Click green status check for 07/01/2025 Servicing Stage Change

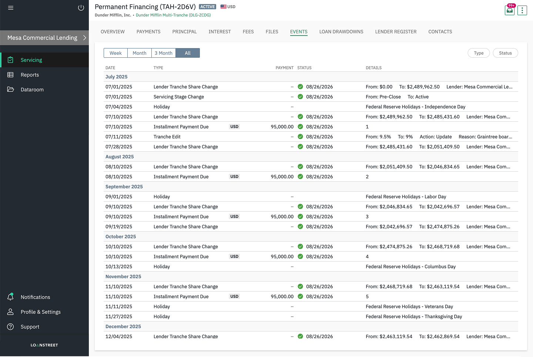(300, 97)
